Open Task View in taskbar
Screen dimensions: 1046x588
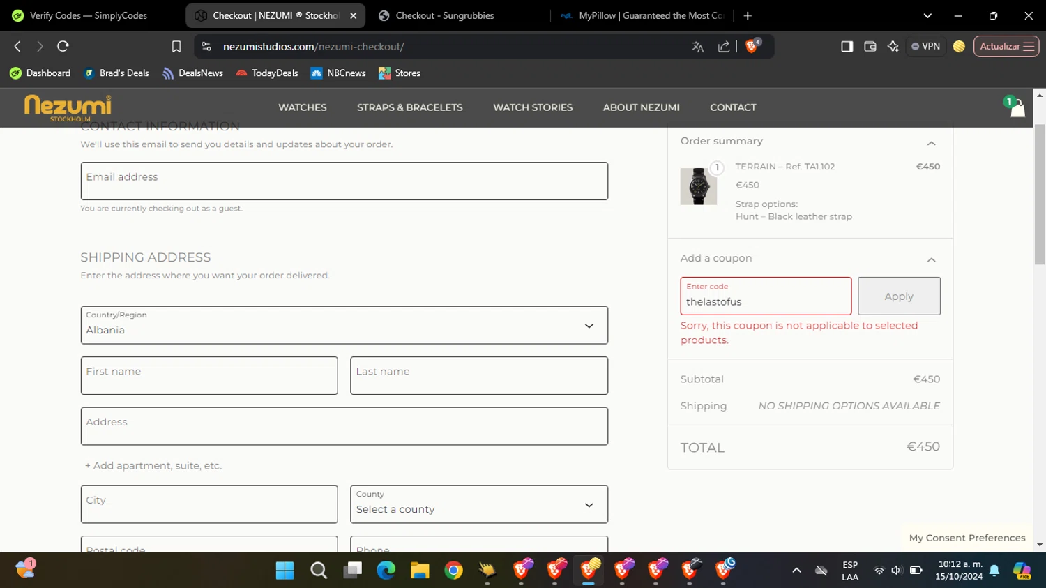click(x=353, y=571)
